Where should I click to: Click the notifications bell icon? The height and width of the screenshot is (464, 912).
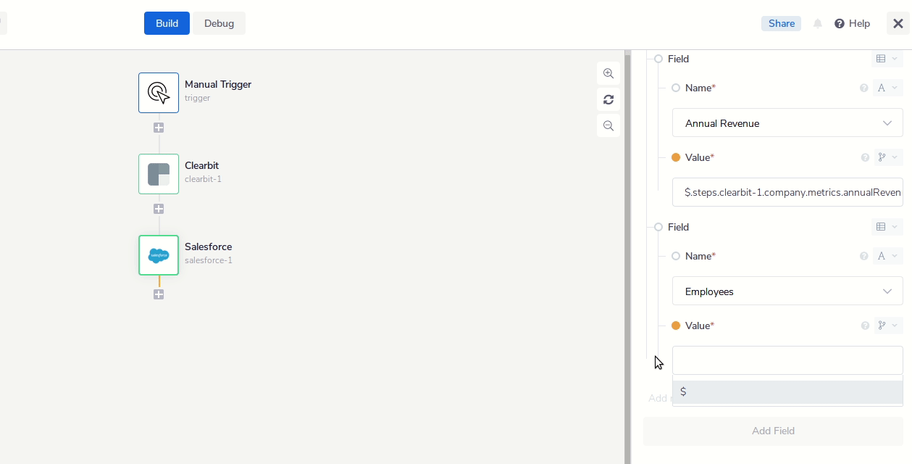tap(818, 24)
